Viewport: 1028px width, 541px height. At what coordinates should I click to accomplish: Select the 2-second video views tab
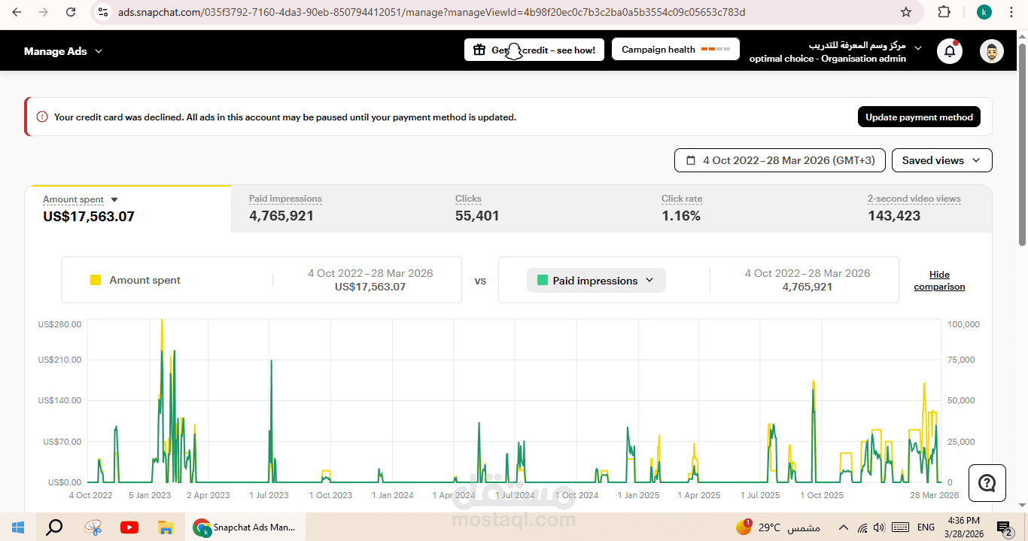[921, 208]
